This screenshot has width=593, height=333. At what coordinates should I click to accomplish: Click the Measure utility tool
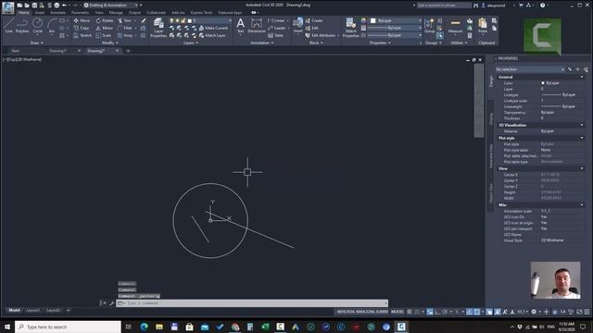(455, 26)
